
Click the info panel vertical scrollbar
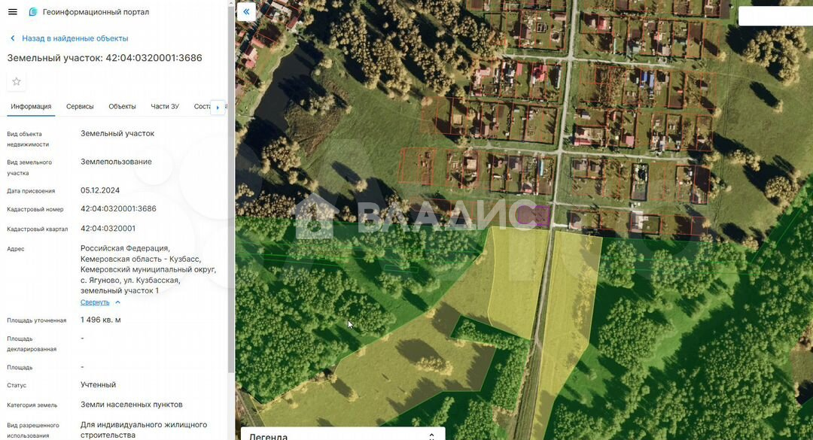coord(230,226)
